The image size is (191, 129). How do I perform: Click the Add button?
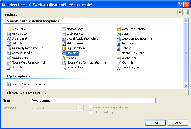(x=155, y=123)
